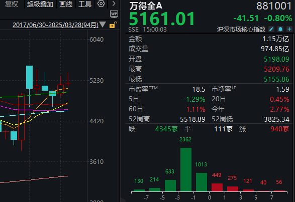Click the 20日 return 0.45%

point(279,99)
